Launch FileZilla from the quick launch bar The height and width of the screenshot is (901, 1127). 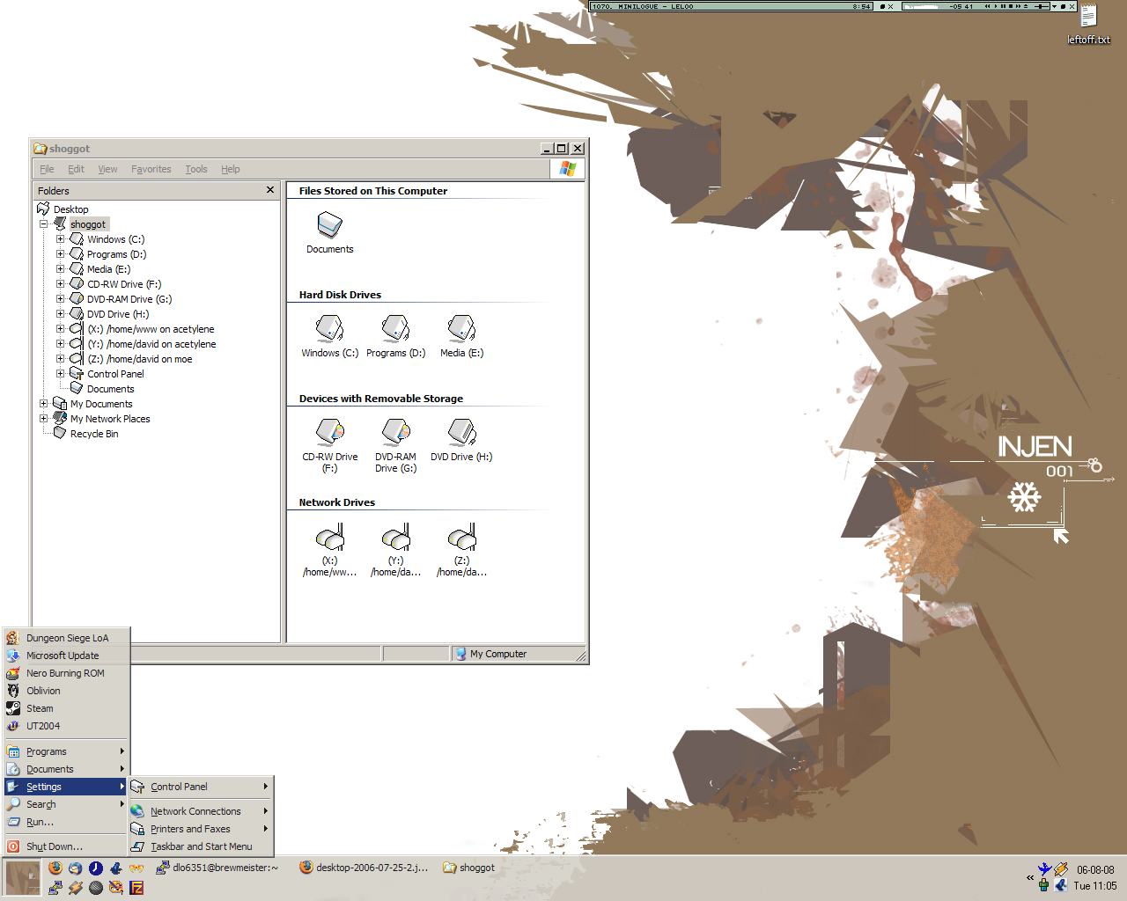[136, 888]
